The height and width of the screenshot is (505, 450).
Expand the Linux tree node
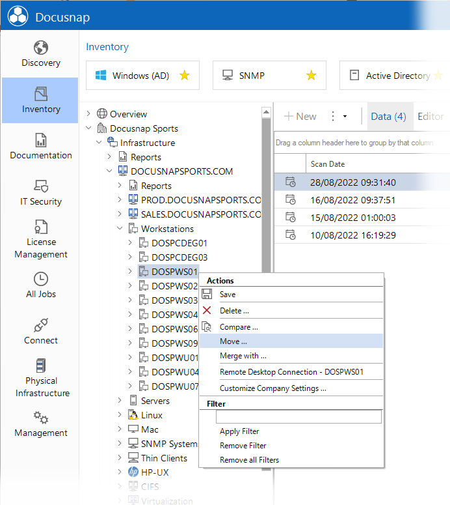point(120,414)
